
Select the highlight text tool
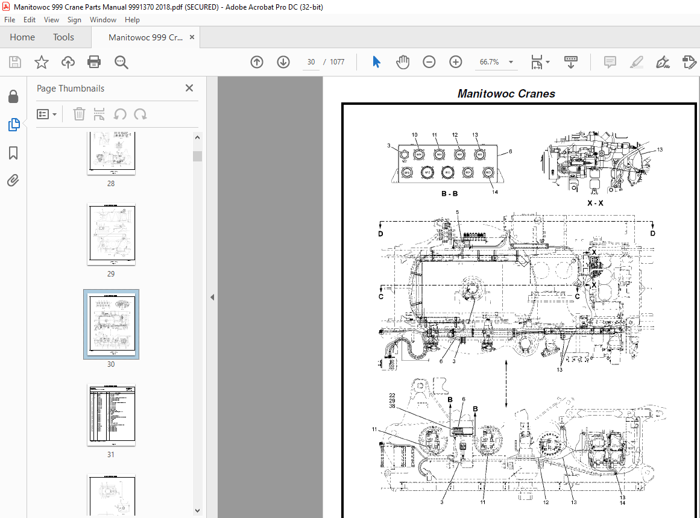(x=637, y=62)
